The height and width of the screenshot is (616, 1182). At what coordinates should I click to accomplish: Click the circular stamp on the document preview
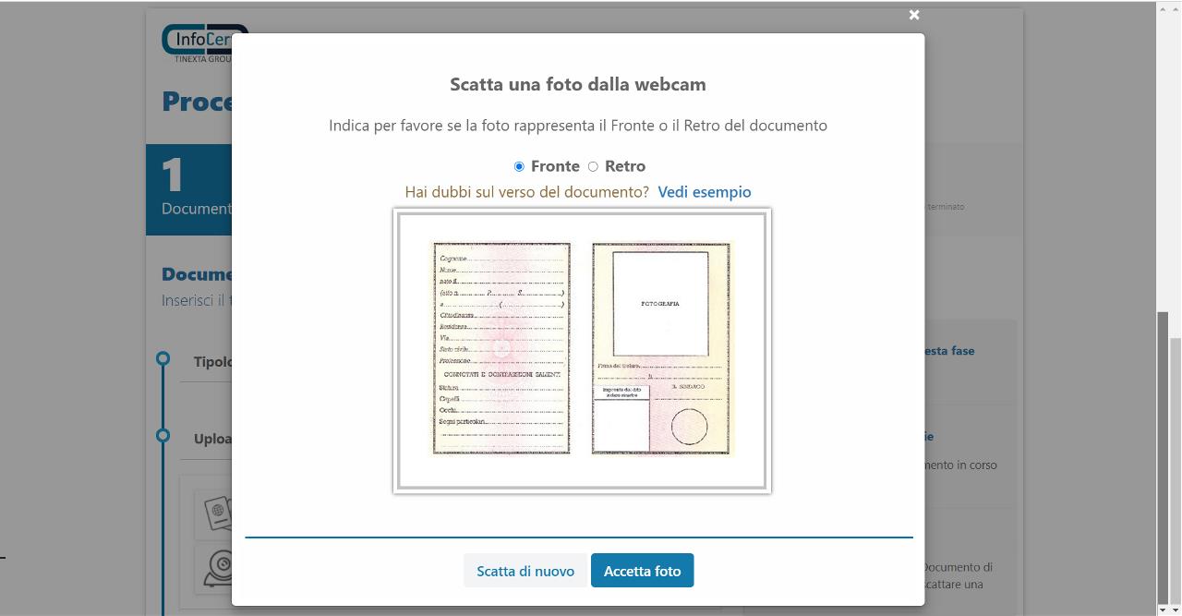pos(689,427)
